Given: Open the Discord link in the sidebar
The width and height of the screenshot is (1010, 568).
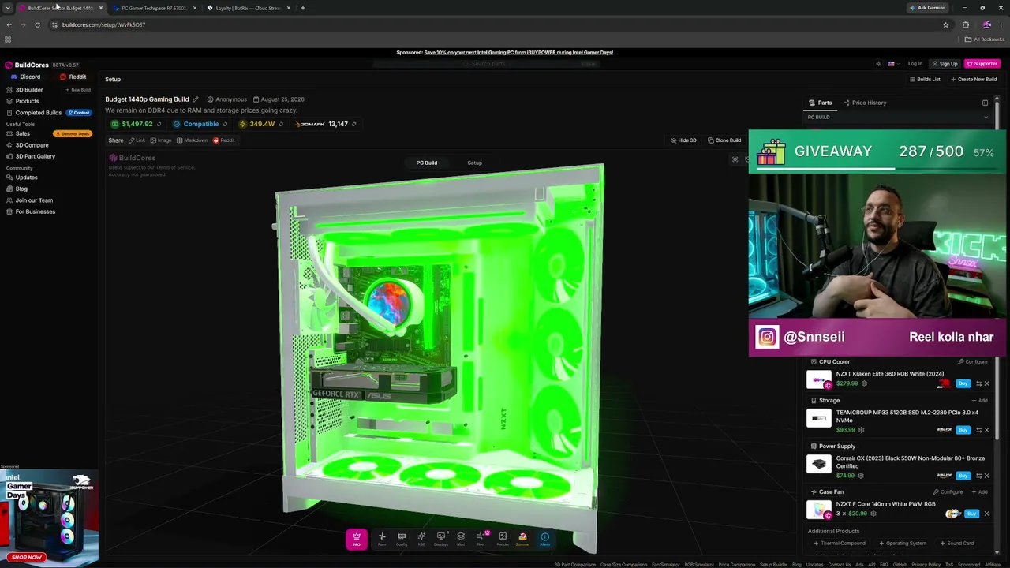Looking at the screenshot, I should click(x=26, y=77).
